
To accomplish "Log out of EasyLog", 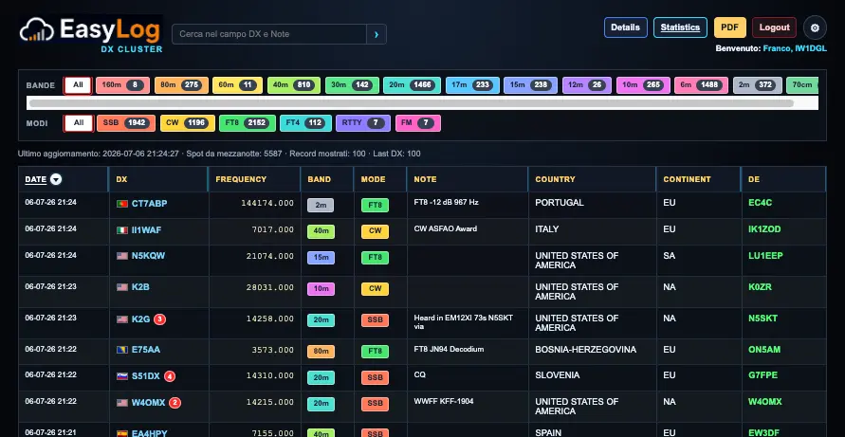I will [775, 27].
